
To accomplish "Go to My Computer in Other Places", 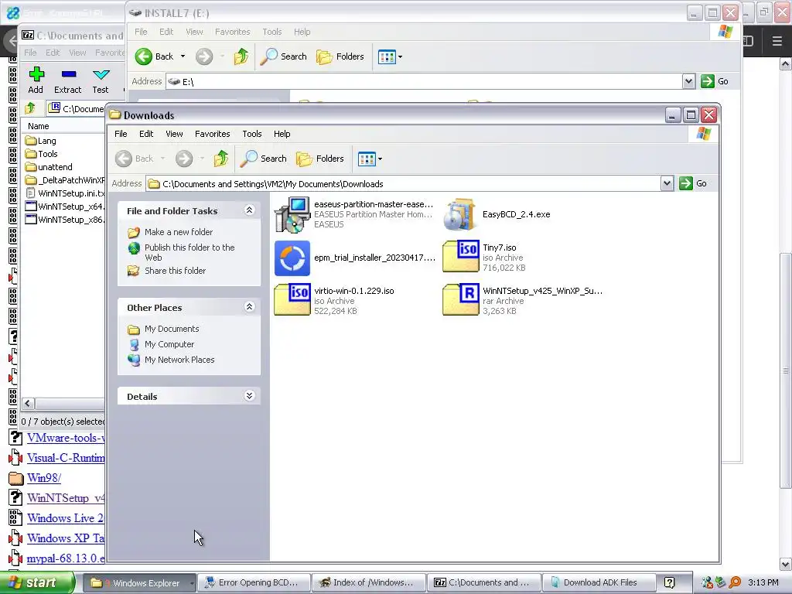I will (169, 344).
